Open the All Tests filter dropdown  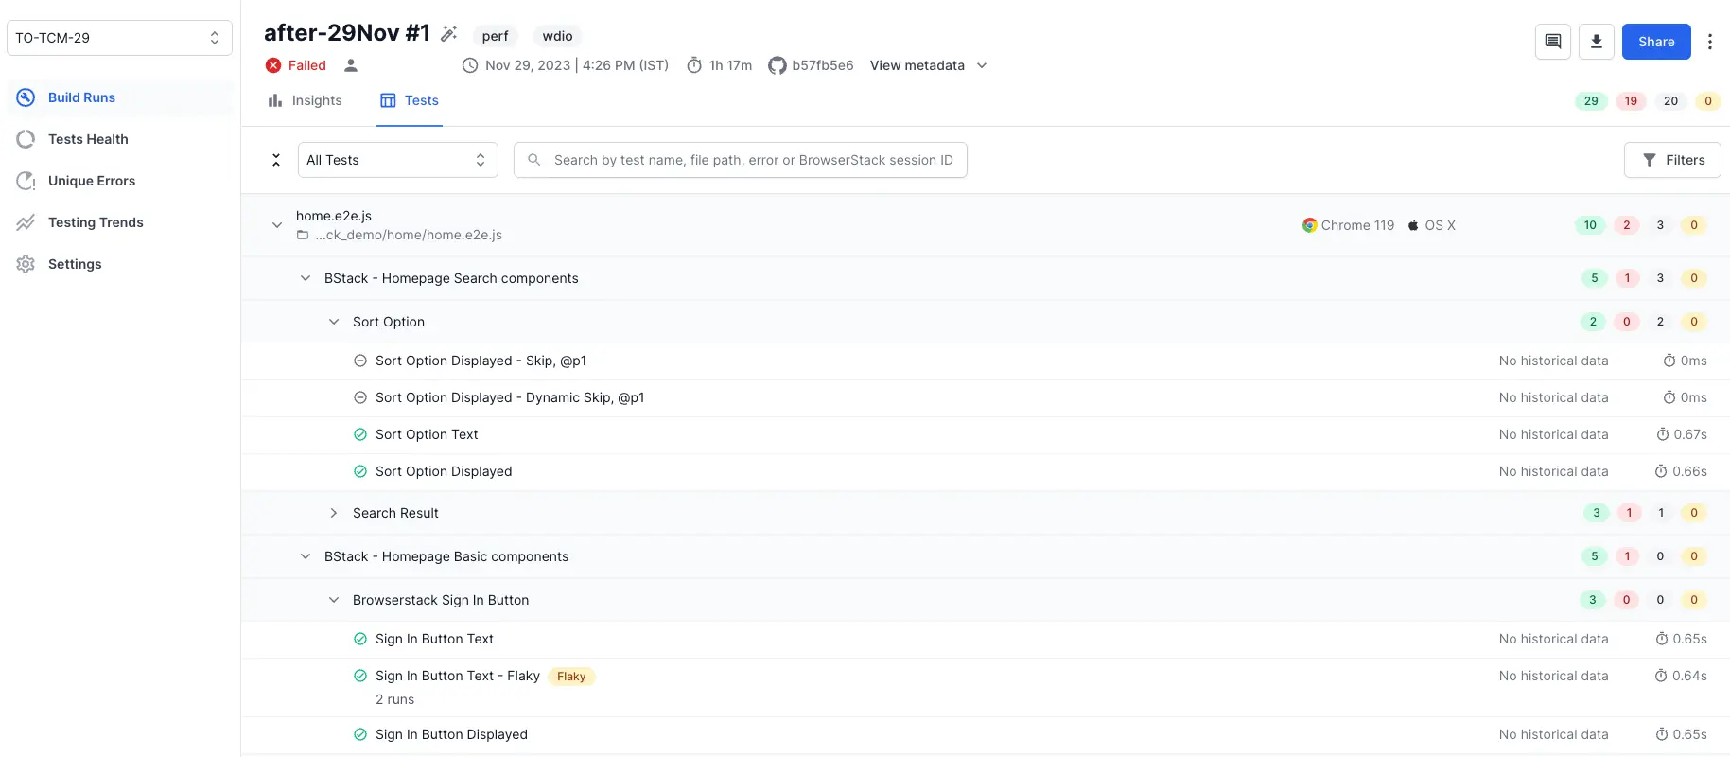point(397,160)
